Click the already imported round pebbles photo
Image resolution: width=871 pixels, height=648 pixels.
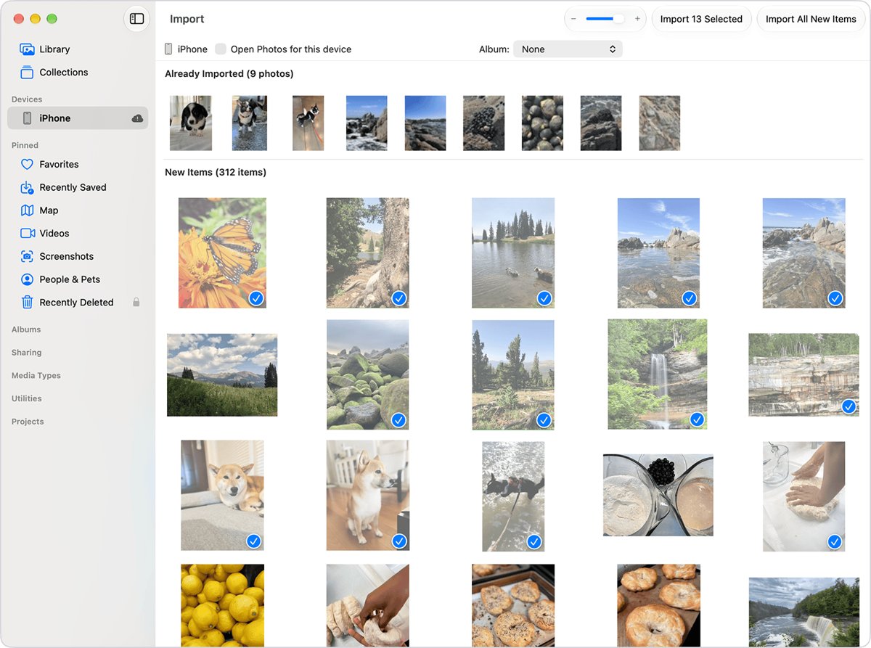(x=542, y=123)
